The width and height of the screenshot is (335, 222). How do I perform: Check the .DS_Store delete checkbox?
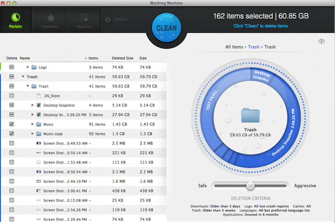[12, 95]
